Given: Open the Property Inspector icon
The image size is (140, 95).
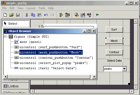Looking at the screenshot, I should point(83,15).
